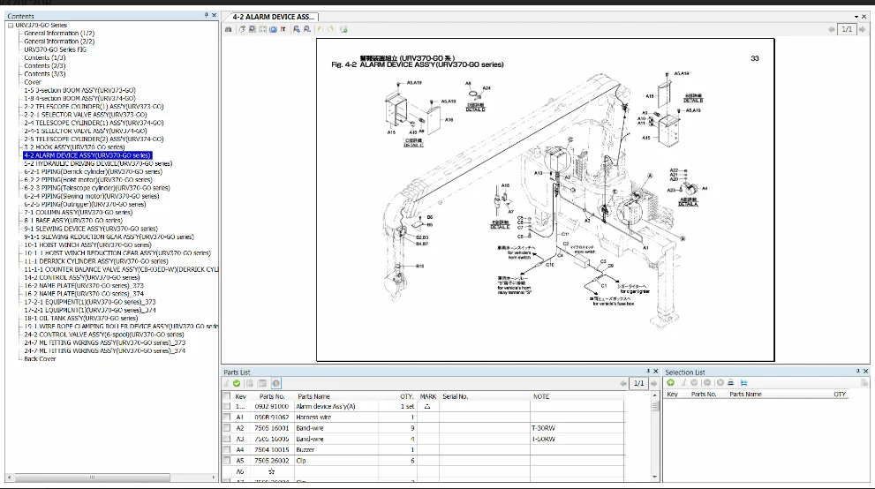Image resolution: width=875 pixels, height=489 pixels.
Task: Toggle the select-all checkbox in Parts List header
Action: (x=227, y=396)
